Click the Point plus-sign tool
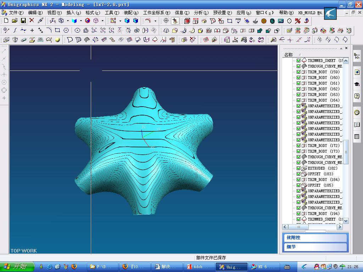The height and width of the screenshot is (272, 363). pos(32,30)
